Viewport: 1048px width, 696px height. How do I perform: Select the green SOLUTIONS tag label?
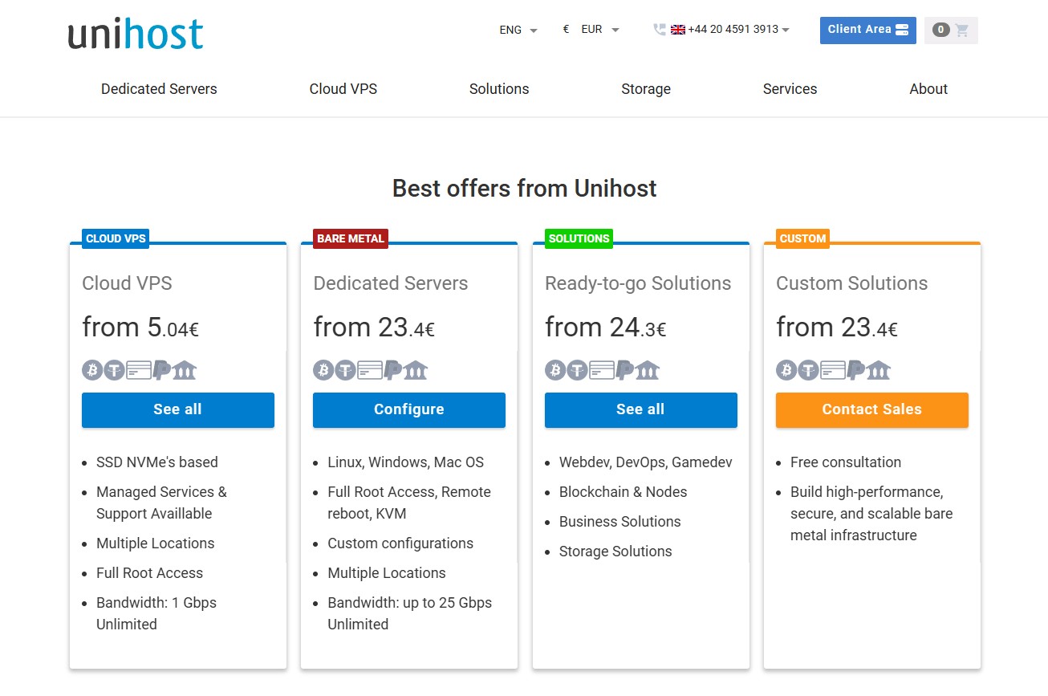(579, 238)
